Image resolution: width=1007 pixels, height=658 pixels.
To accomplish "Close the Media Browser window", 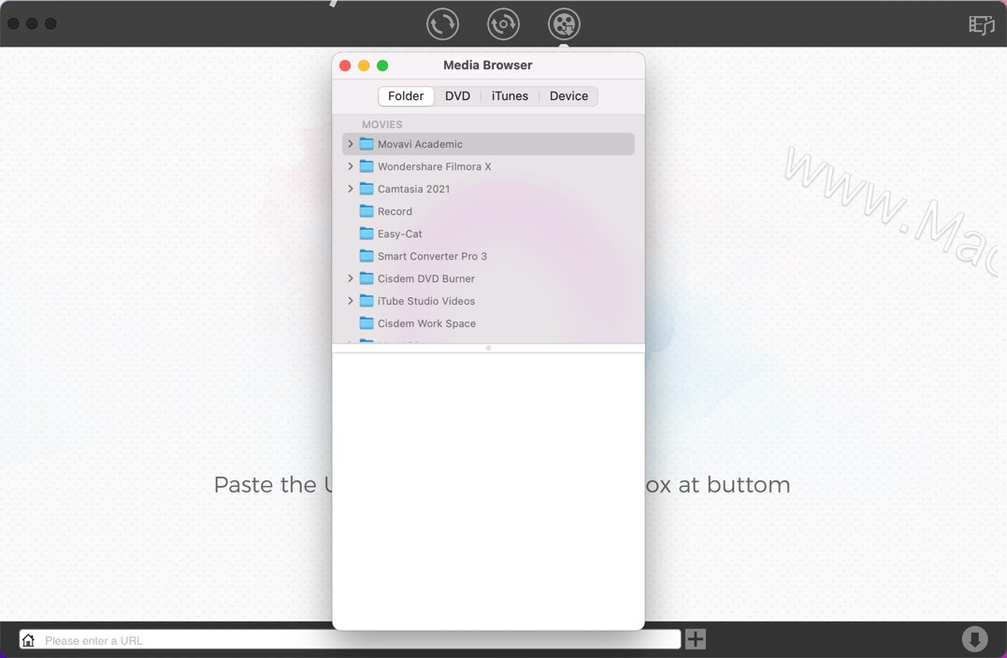I will click(x=345, y=65).
